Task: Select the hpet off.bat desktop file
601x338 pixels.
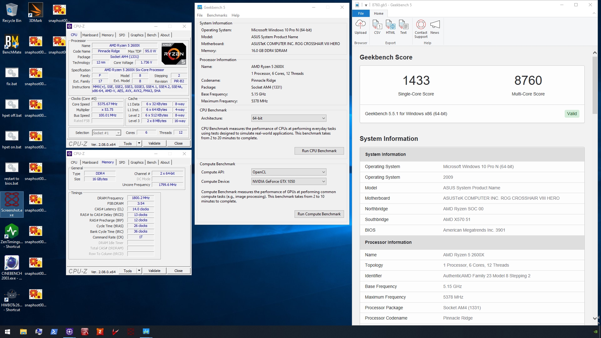Action: (x=12, y=108)
